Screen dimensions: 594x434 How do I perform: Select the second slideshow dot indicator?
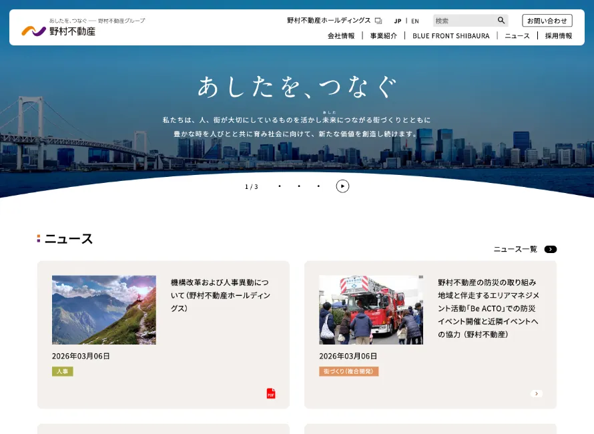[299, 186]
